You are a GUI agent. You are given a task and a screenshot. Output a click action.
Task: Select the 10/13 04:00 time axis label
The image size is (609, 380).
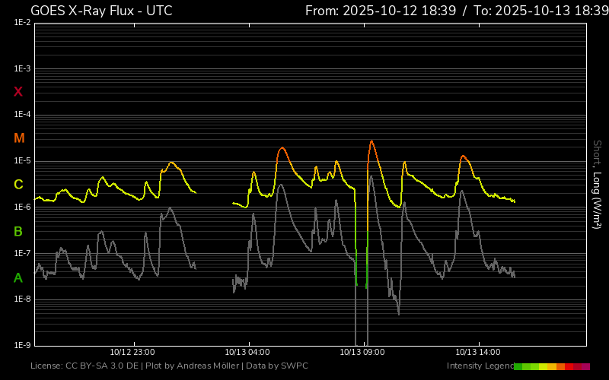point(247,353)
